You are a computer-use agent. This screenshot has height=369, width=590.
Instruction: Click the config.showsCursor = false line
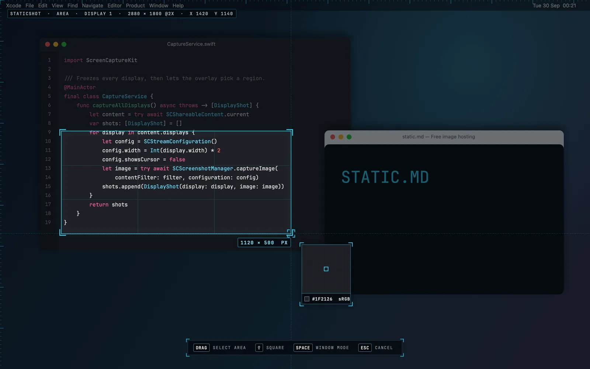tap(144, 159)
